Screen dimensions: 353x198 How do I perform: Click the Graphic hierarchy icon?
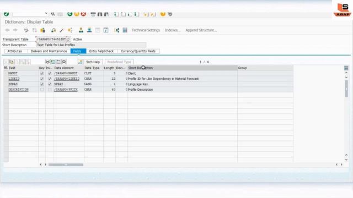(116, 30)
